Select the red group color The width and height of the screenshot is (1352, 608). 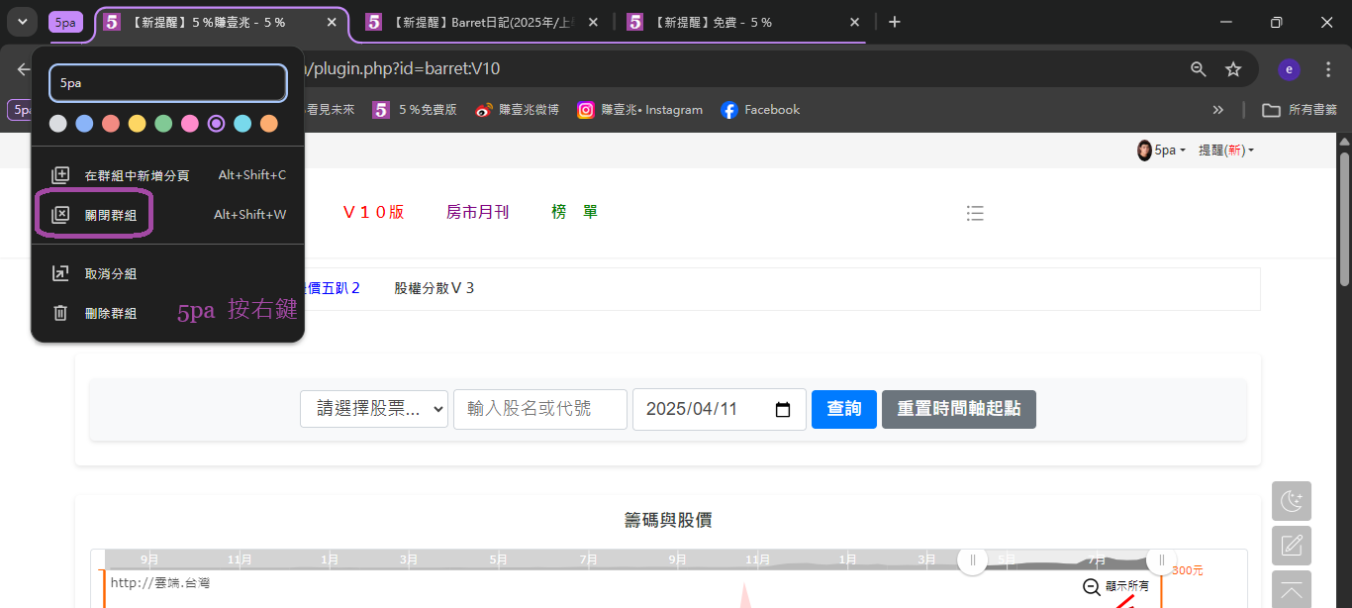tap(111, 124)
